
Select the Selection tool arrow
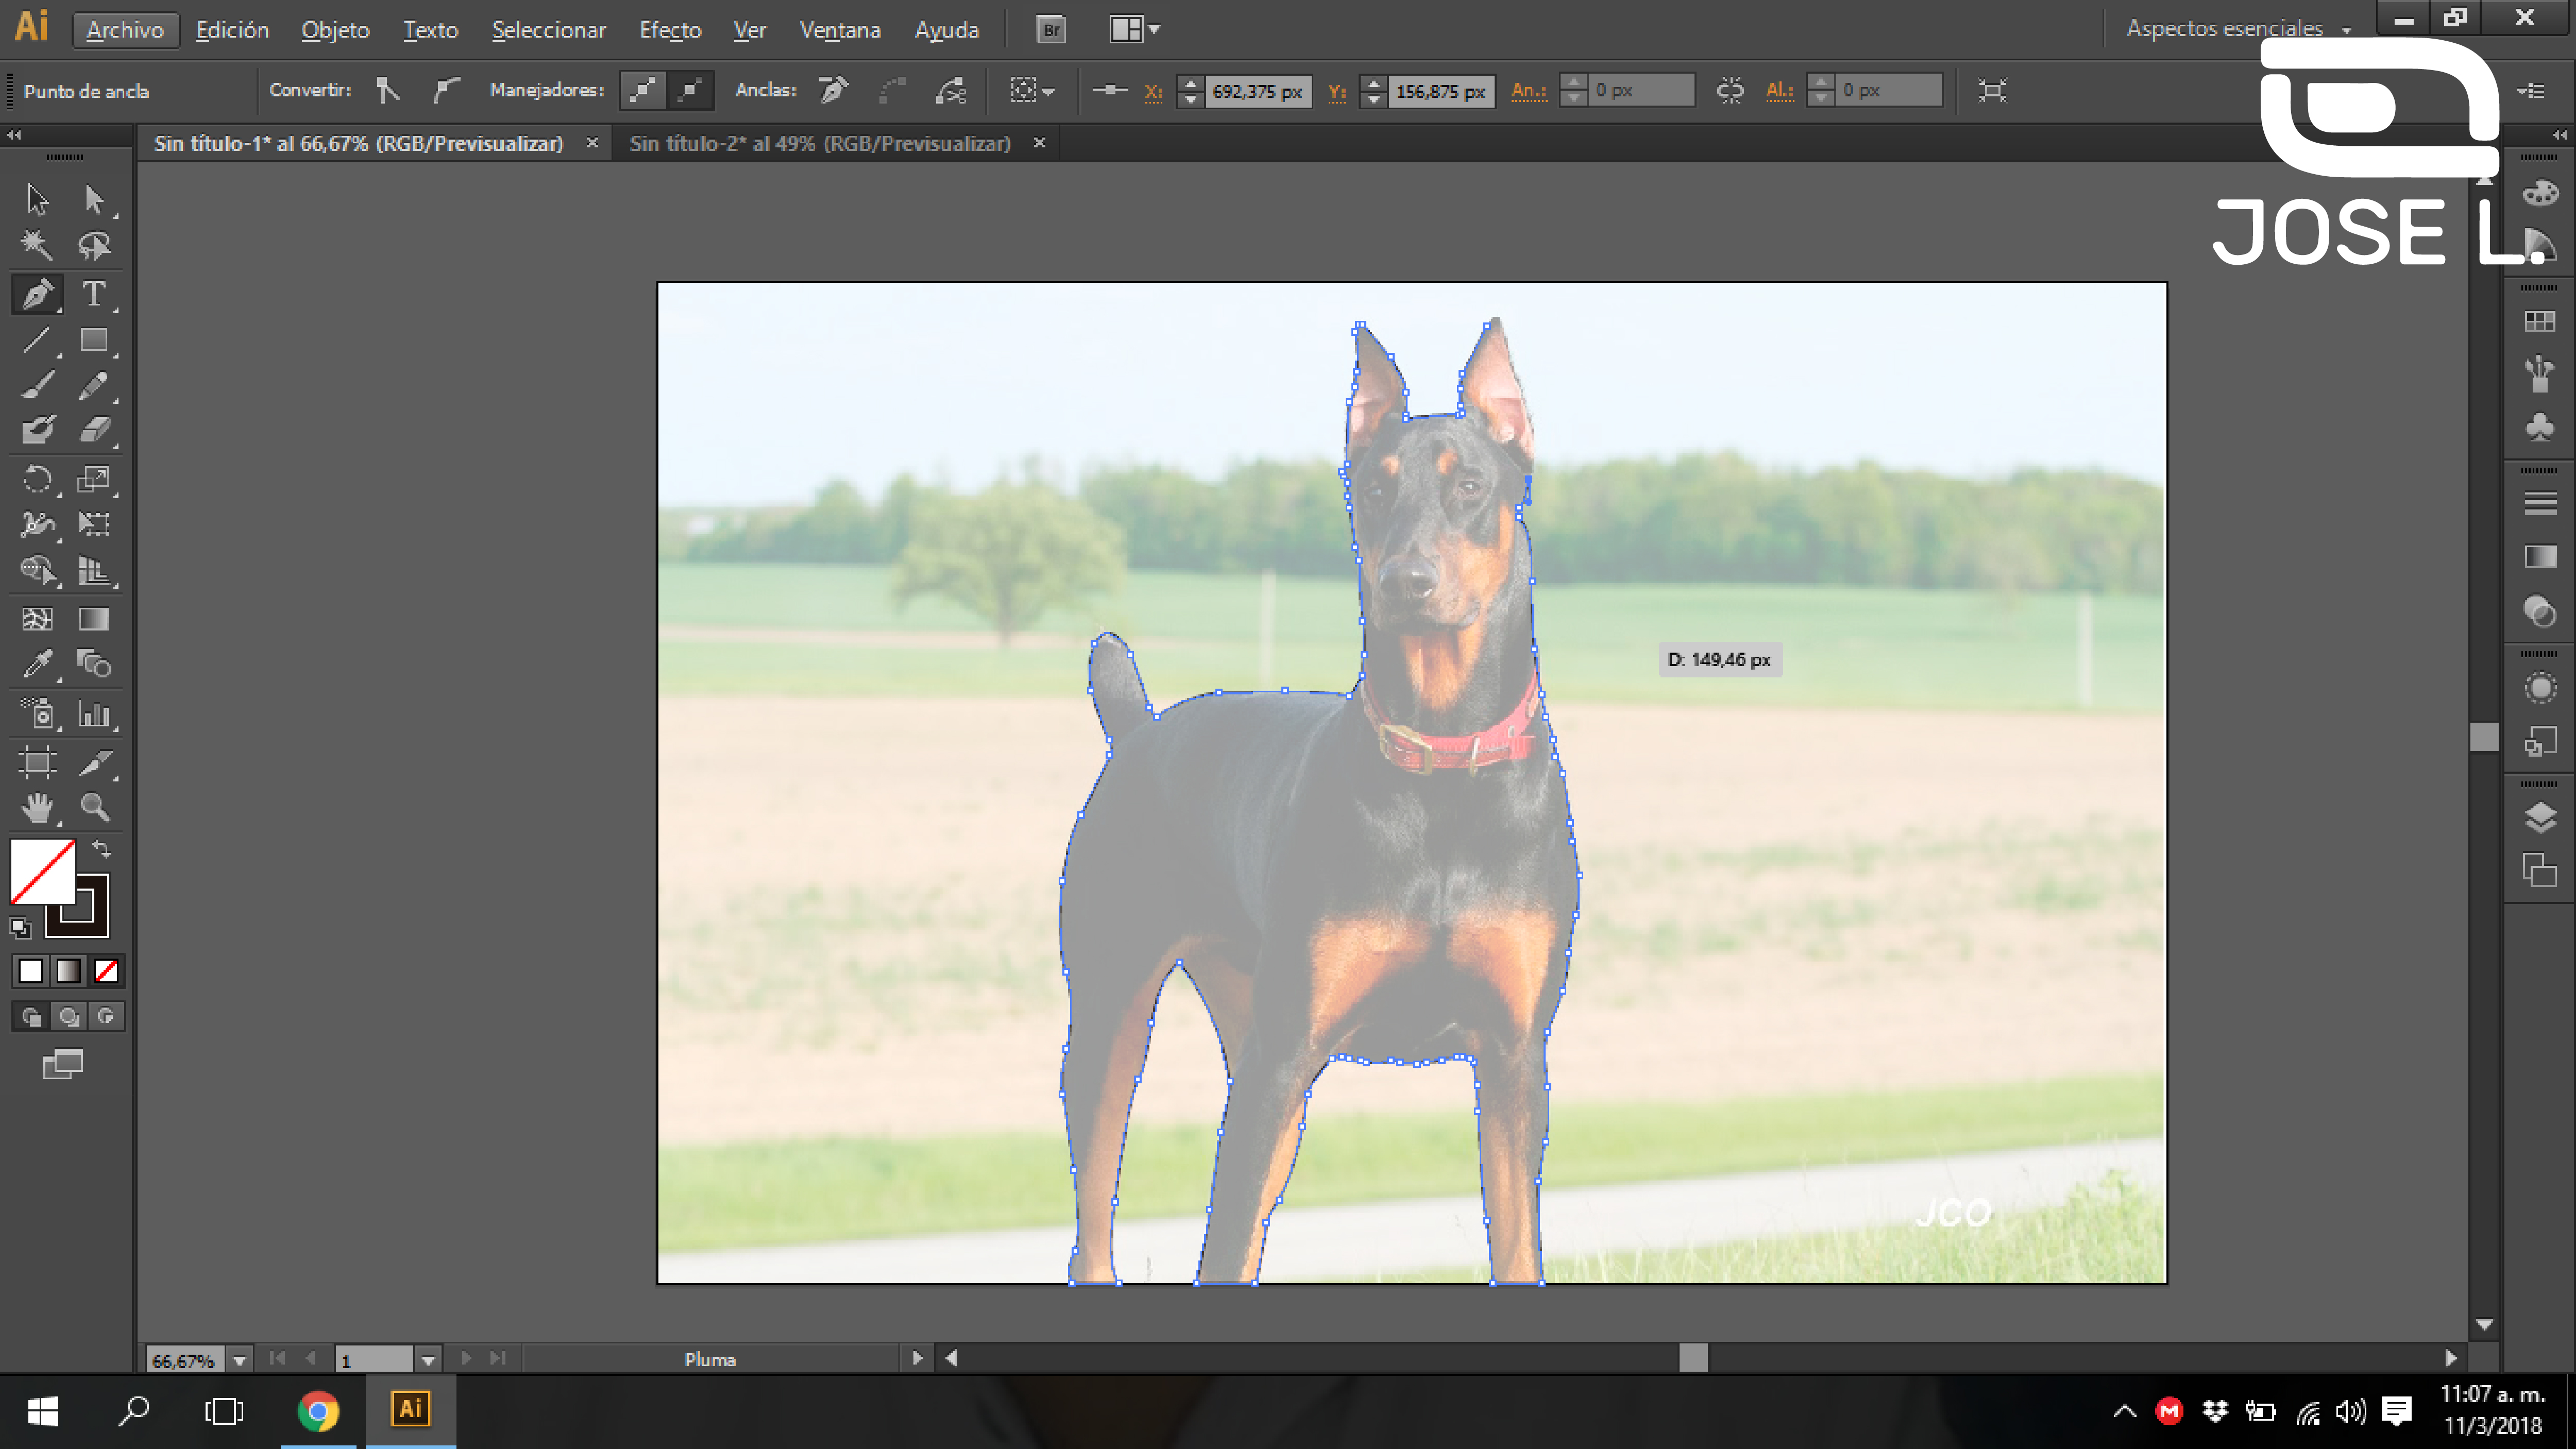click(37, 200)
